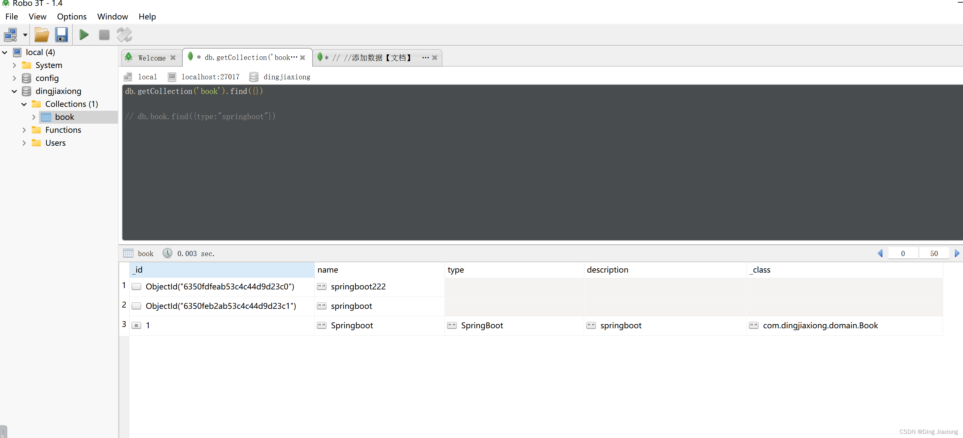Screen dimensions: 963x438
Task: Select the Functions tree item
Action: click(63, 130)
